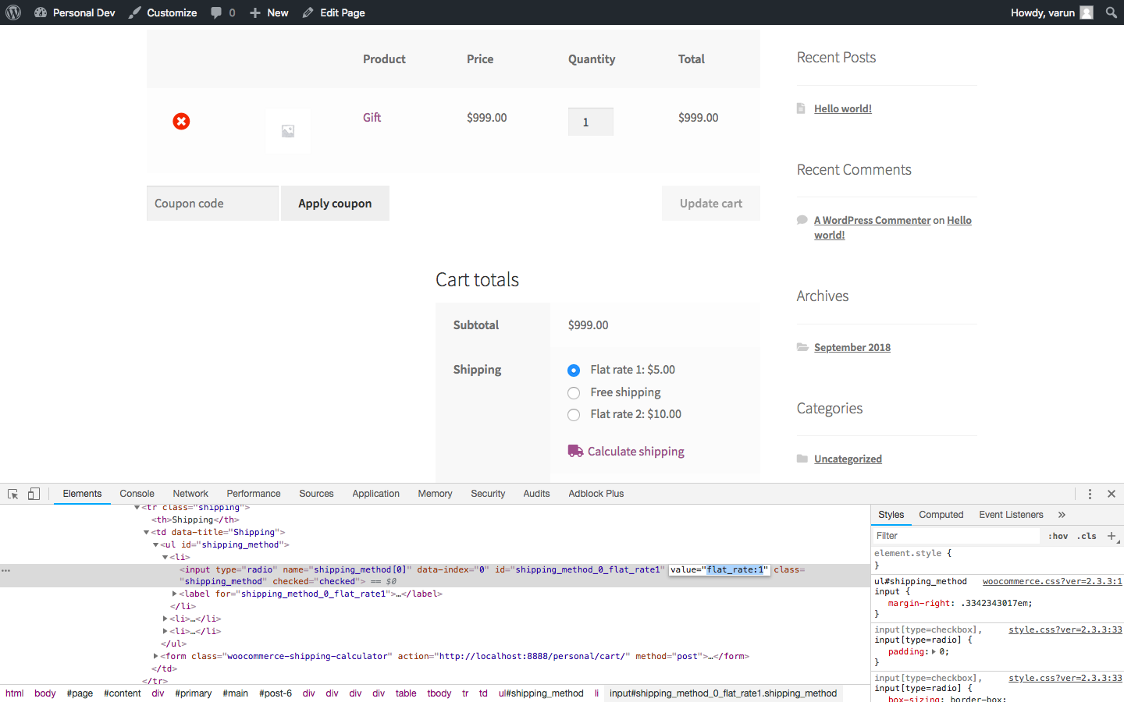Show more style tabs with double chevron
This screenshot has height=702, width=1124.
(x=1062, y=515)
